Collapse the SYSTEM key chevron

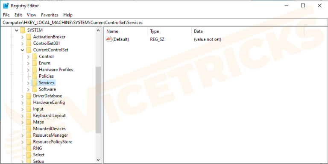click(17, 30)
